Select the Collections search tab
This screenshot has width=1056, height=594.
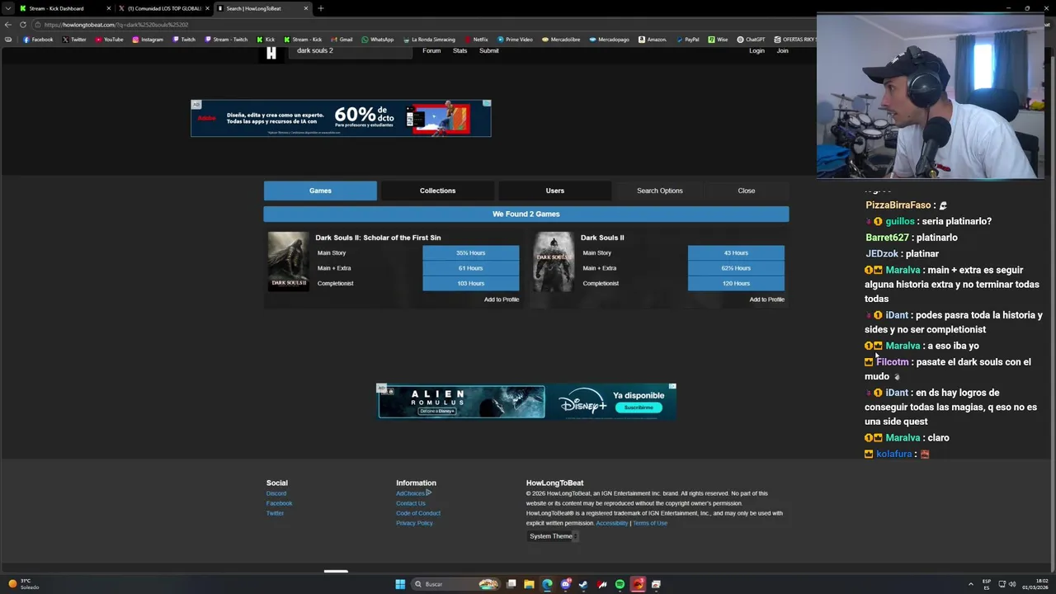437,191
